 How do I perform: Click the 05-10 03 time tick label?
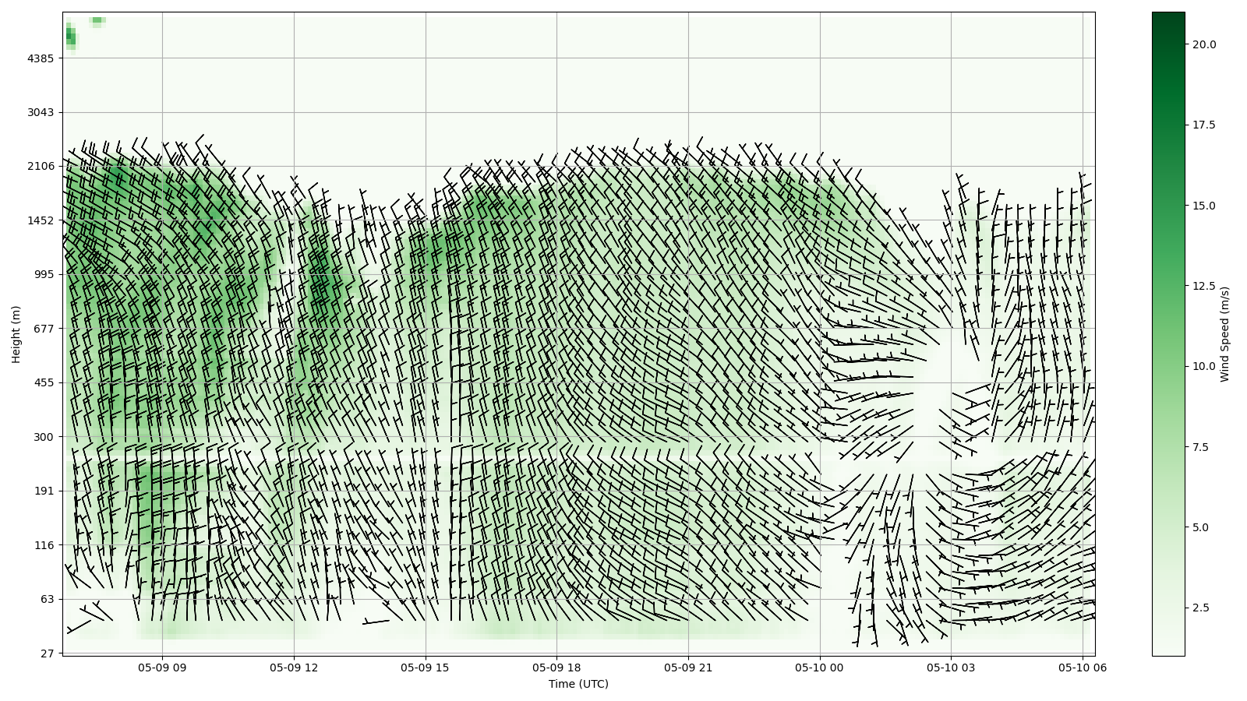[x=951, y=668]
